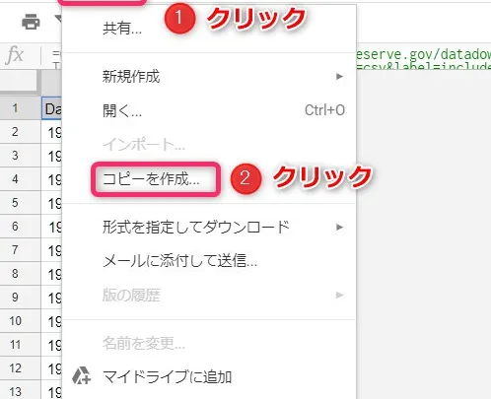Expand the 新規作成 submenu arrow
The image size is (491, 399).
pyautogui.click(x=339, y=77)
